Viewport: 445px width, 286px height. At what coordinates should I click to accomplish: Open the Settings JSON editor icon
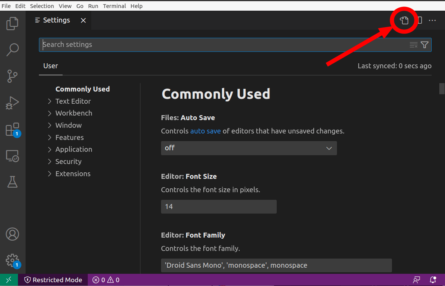[404, 21]
